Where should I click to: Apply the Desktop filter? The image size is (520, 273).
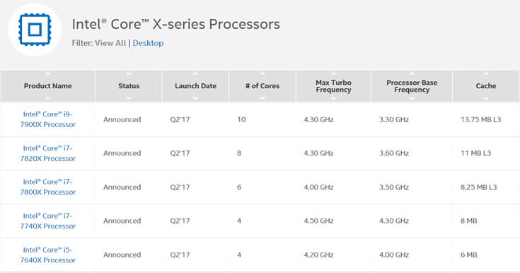coord(148,43)
